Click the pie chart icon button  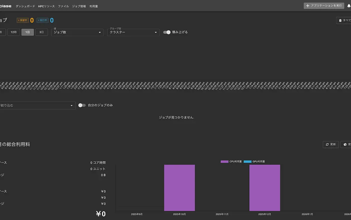point(345,144)
